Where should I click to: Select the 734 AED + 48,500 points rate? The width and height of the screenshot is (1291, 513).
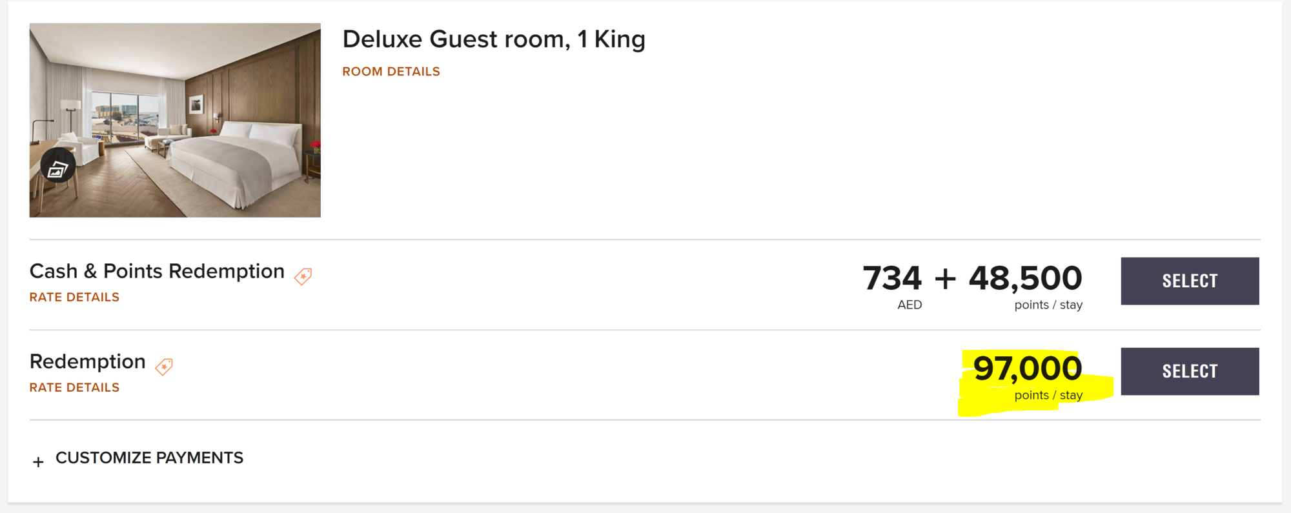[x=1189, y=281]
